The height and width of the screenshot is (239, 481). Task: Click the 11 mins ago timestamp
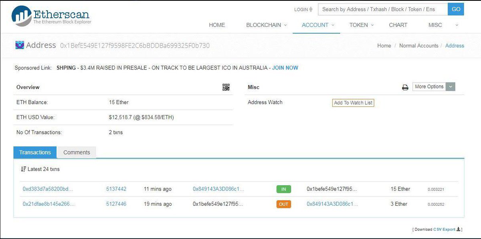coord(158,189)
